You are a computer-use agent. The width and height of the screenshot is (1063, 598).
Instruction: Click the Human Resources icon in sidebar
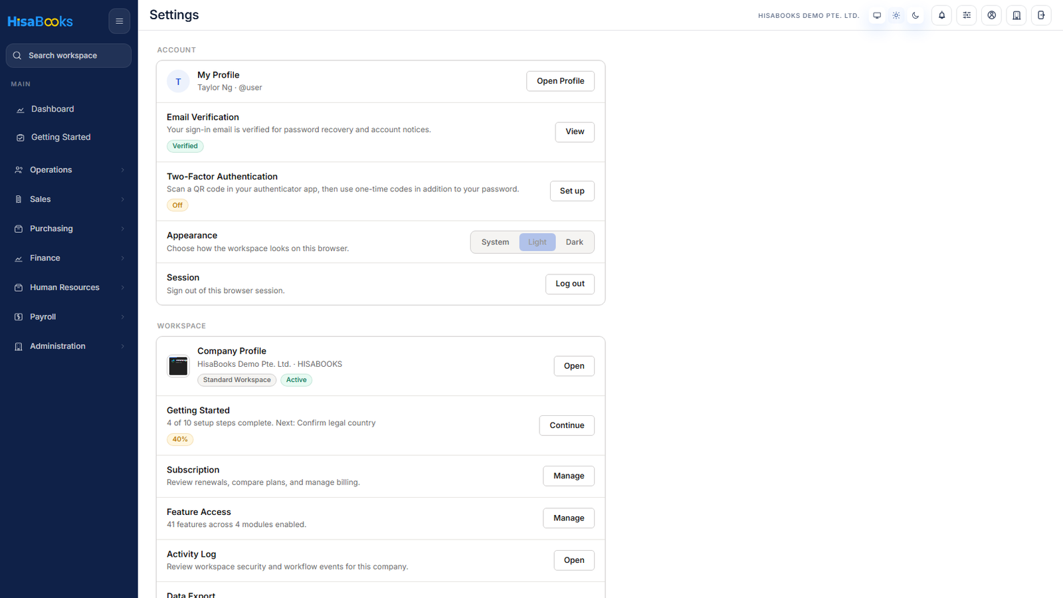pos(19,288)
